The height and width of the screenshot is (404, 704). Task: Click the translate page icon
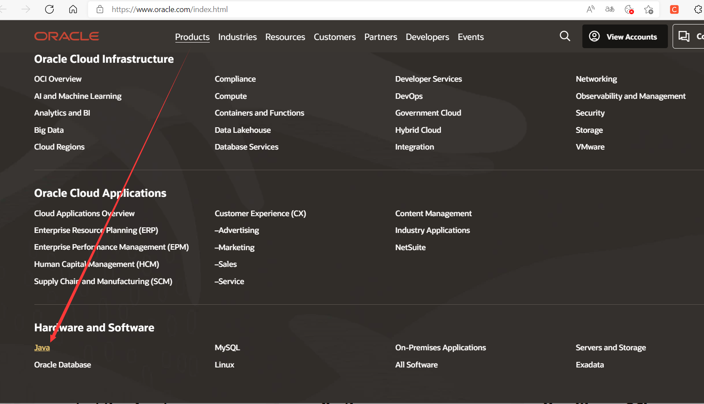(x=610, y=9)
